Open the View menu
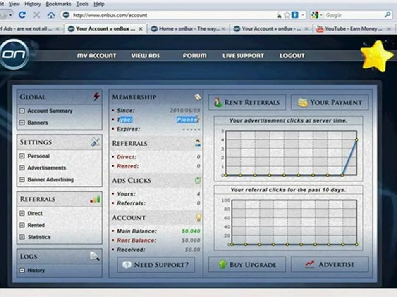Viewport: 397px width, 297px height. [x=14, y=4]
